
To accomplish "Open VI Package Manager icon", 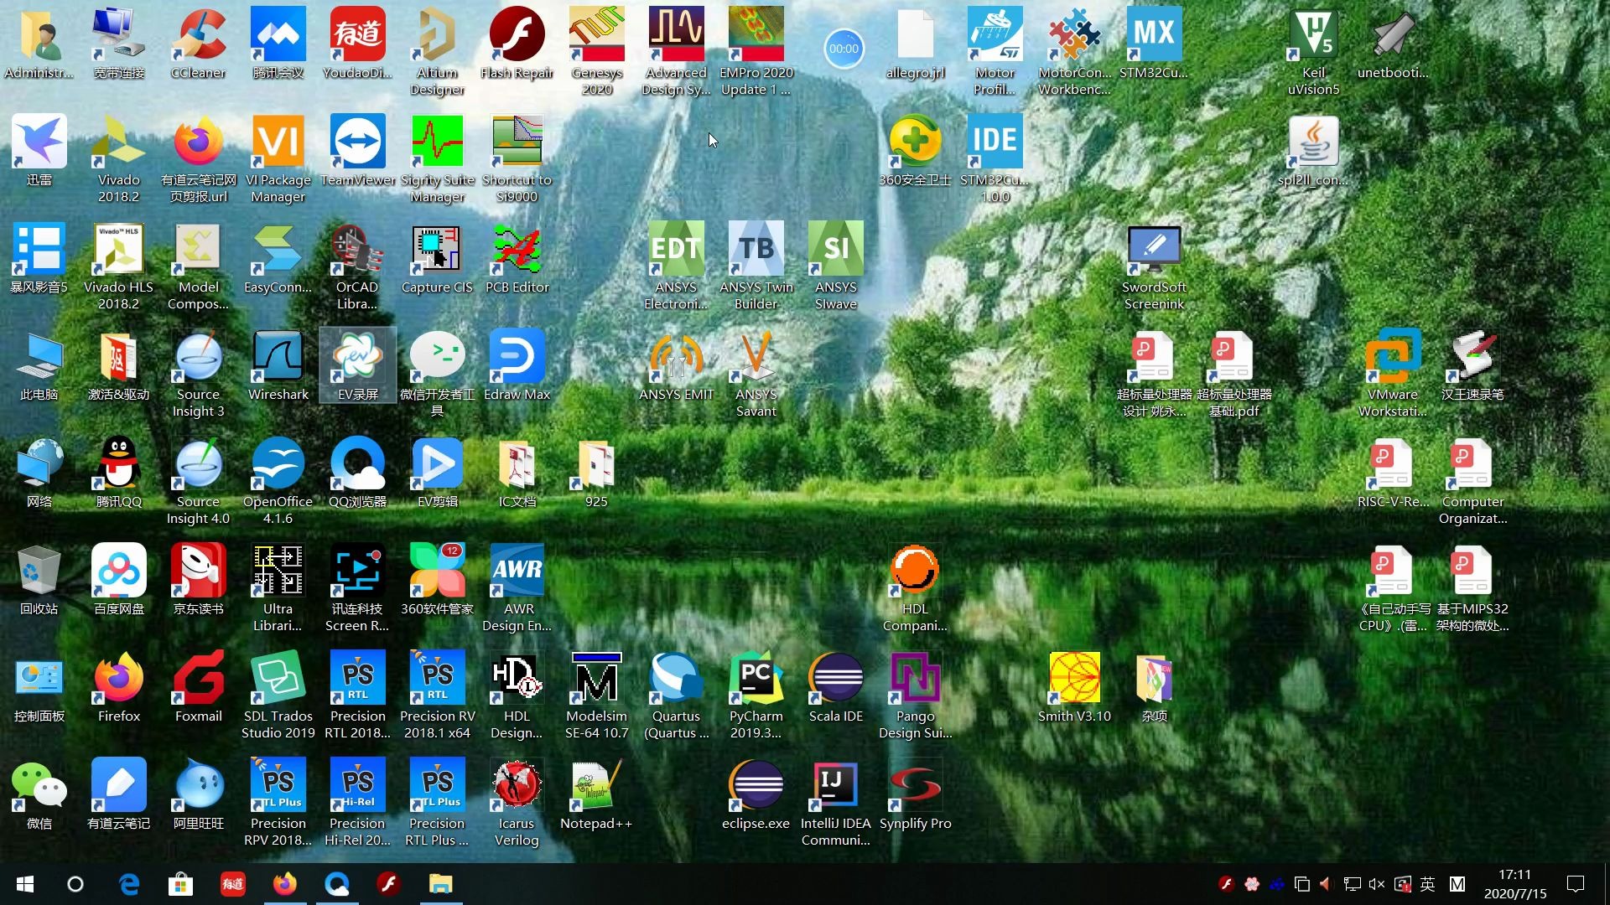I will point(278,159).
